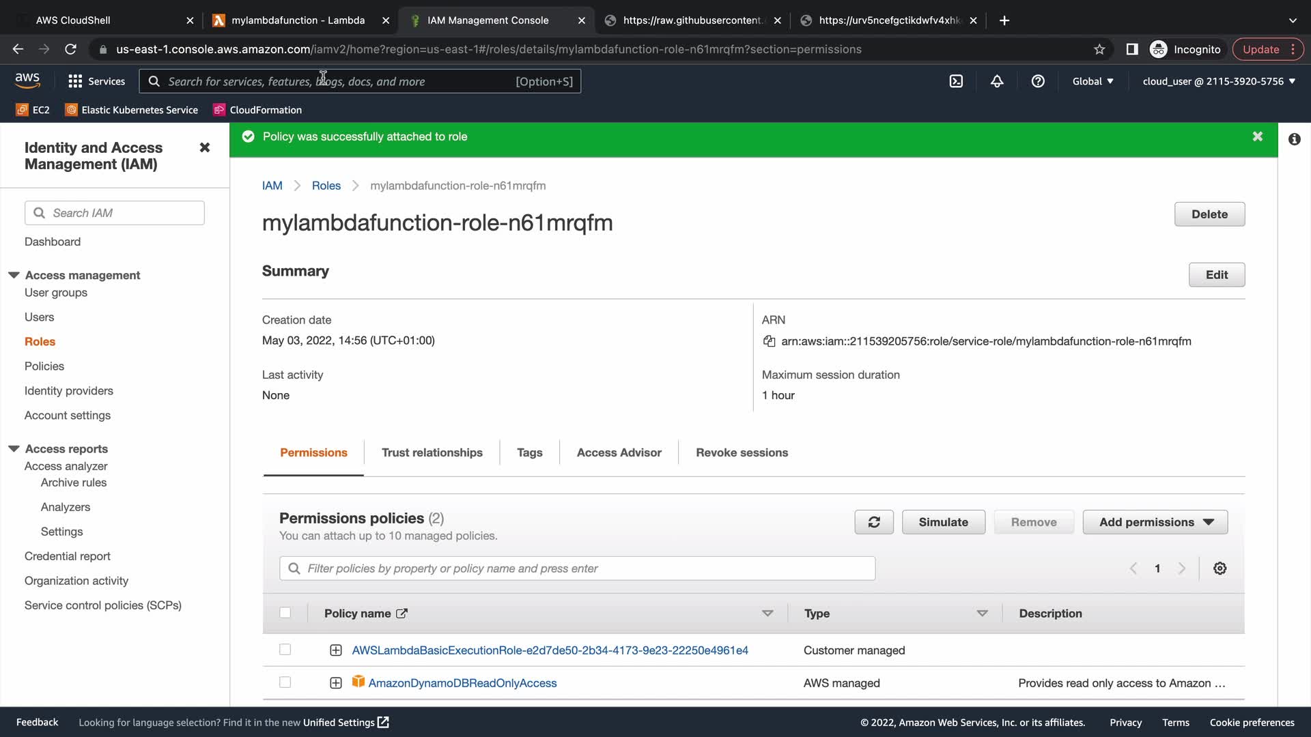1311x737 pixels.
Task: Open the Add permissions dropdown
Action: (1155, 522)
